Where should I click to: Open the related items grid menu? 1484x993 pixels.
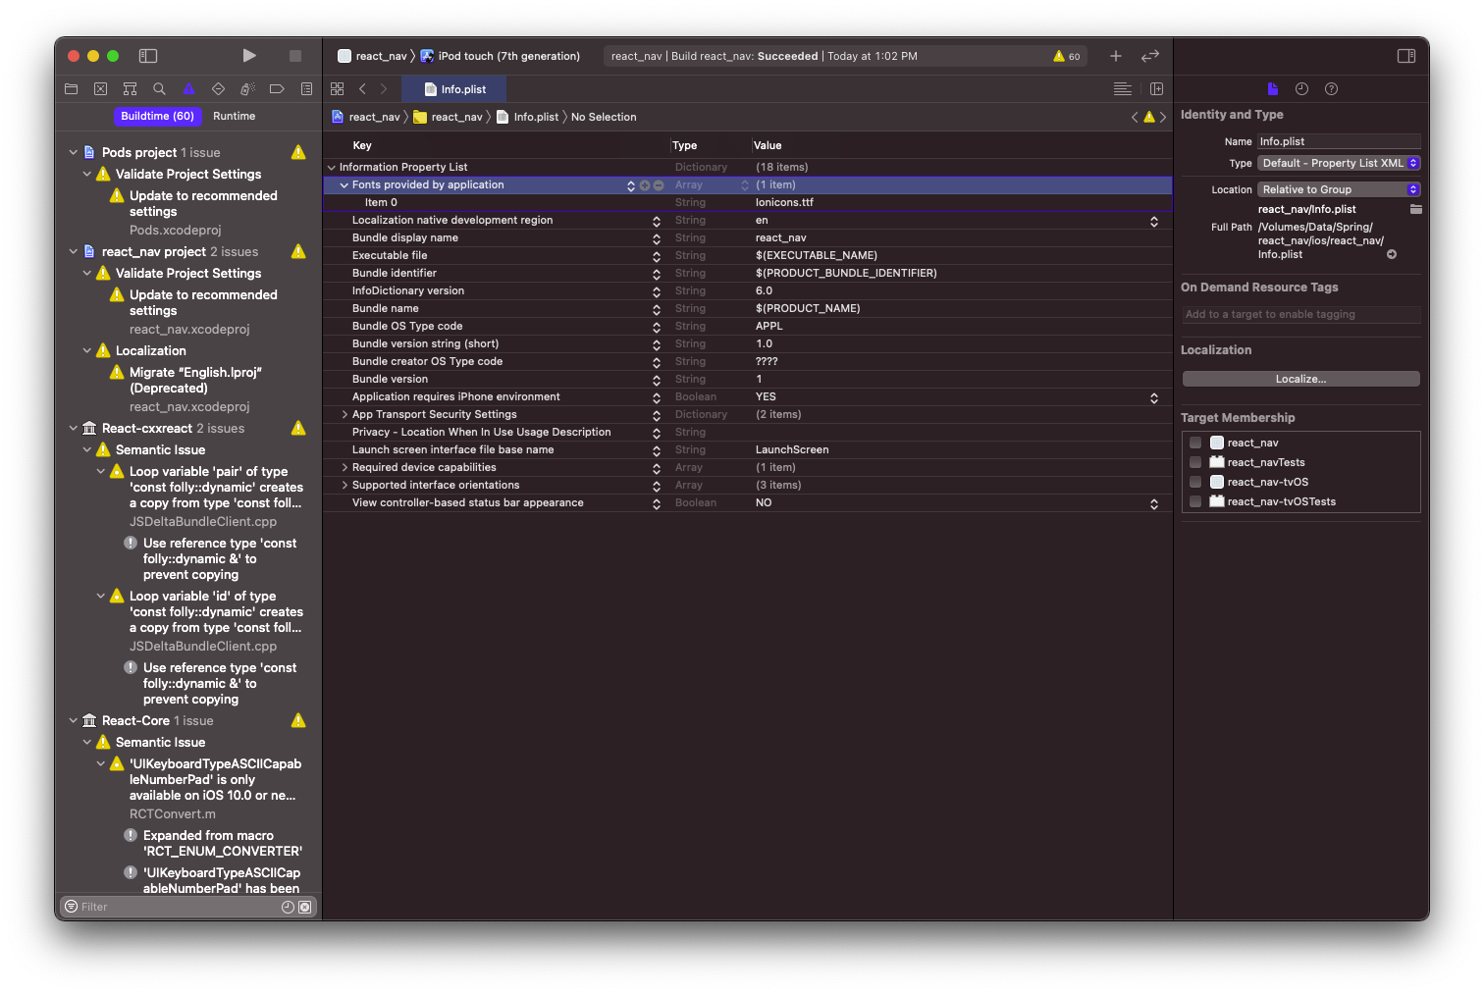pos(338,89)
